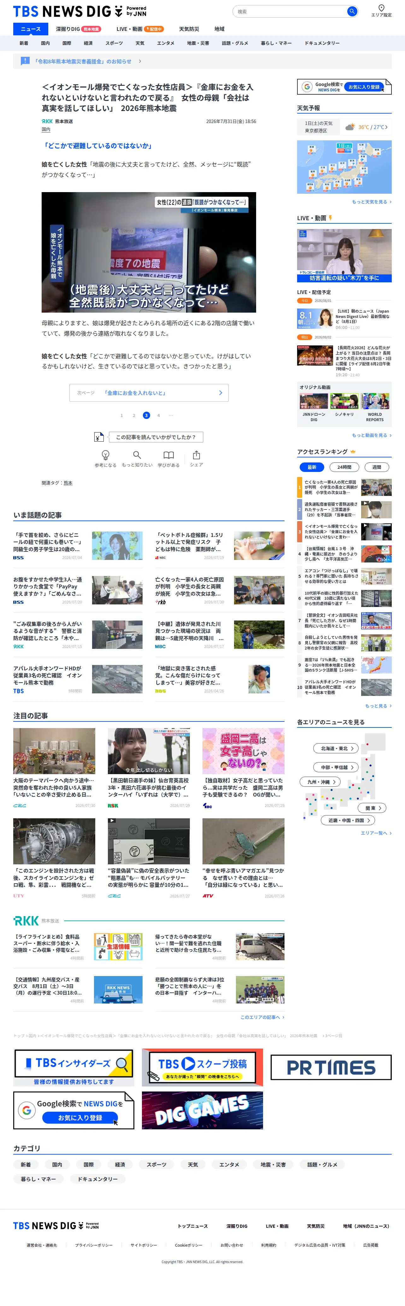Open 近畿・中国・四国 area news
This screenshot has height=1306, width=405.
pyautogui.click(x=348, y=820)
